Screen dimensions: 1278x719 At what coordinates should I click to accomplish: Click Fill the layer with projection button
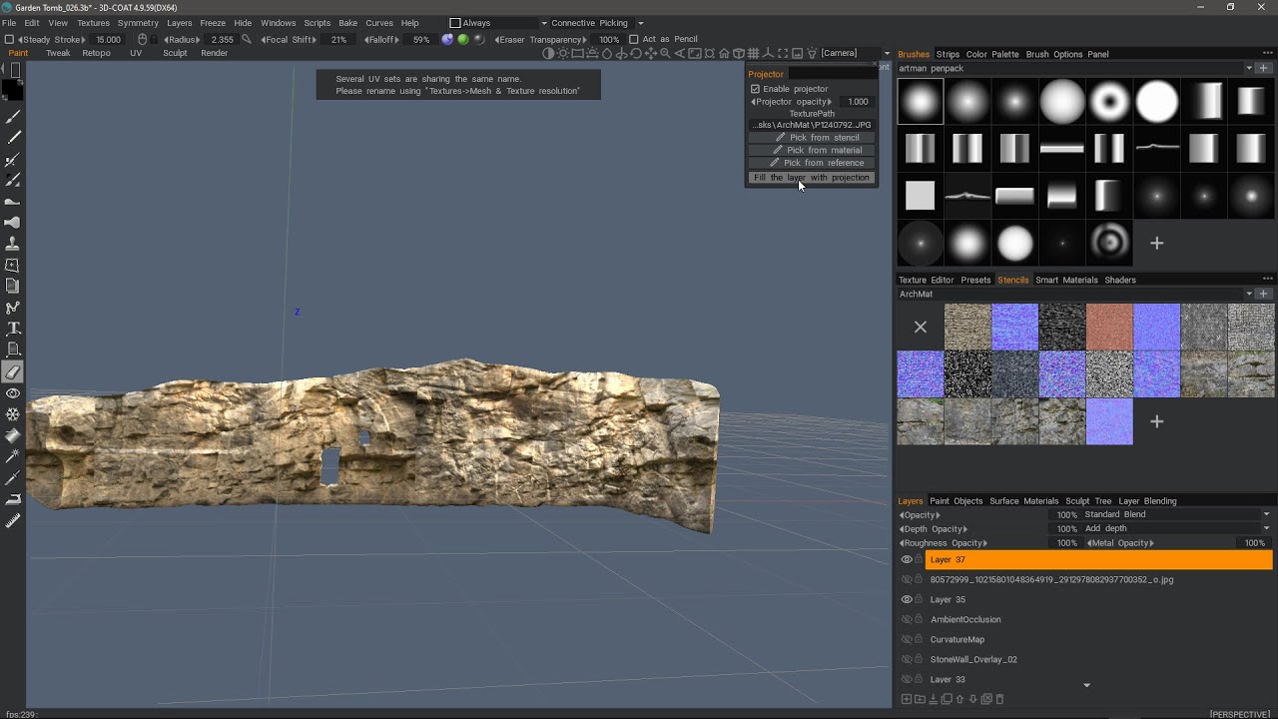tap(811, 177)
